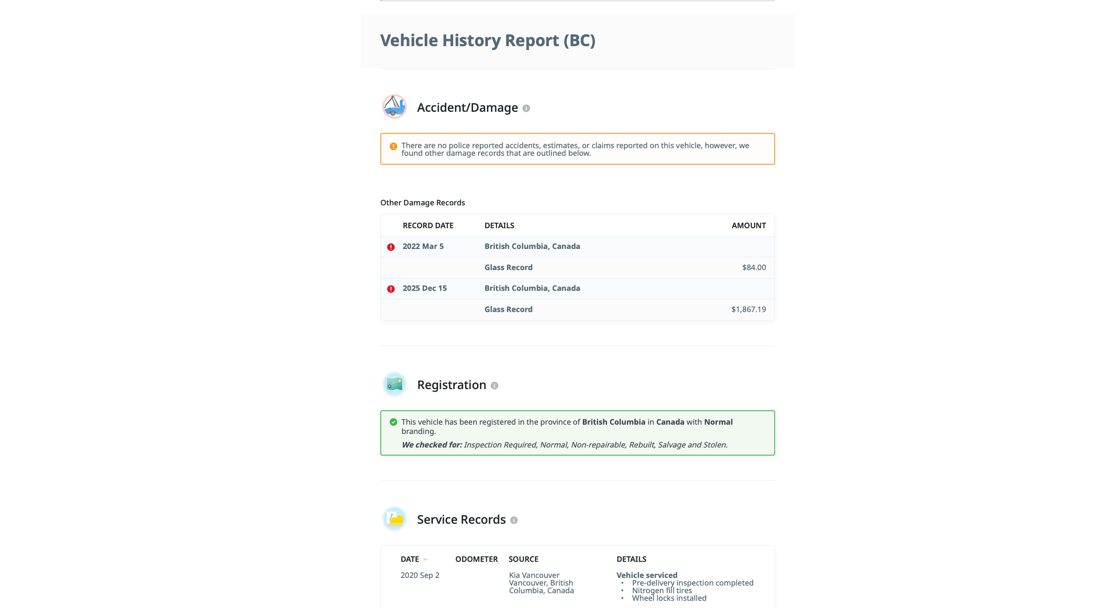Viewport: 1097px width, 608px height.
Task: Click the info icon beside Accident/Damage
Action: (526, 108)
